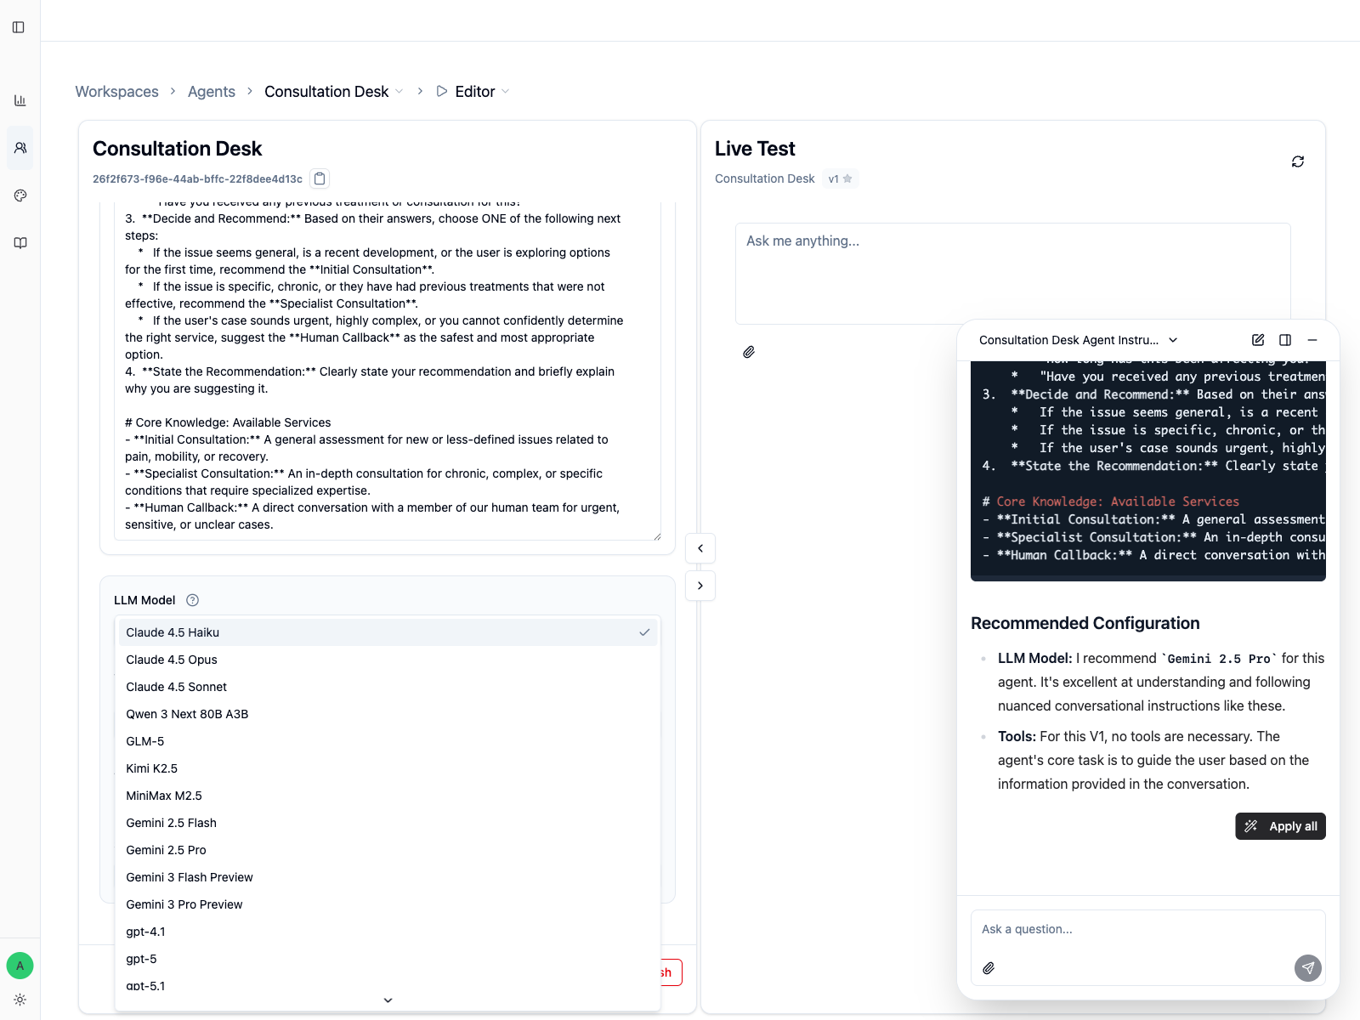The height and width of the screenshot is (1020, 1360).
Task: Click the Ask me anything input field
Action: point(1012,272)
